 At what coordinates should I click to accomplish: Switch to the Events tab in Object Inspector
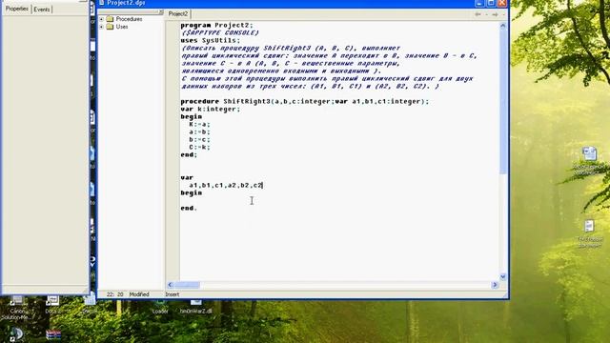[x=41, y=10]
